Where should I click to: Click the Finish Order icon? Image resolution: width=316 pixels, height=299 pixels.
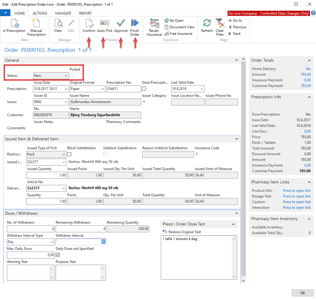coord(135,24)
